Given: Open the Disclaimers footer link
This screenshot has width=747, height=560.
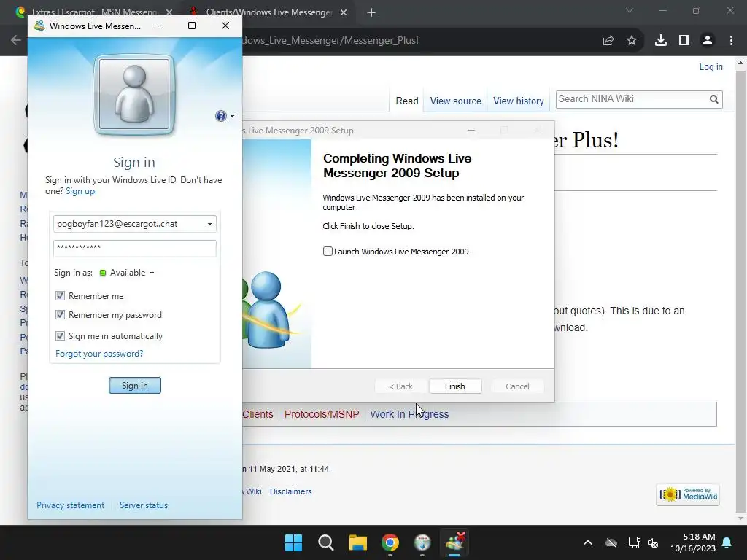Looking at the screenshot, I should 290,491.
